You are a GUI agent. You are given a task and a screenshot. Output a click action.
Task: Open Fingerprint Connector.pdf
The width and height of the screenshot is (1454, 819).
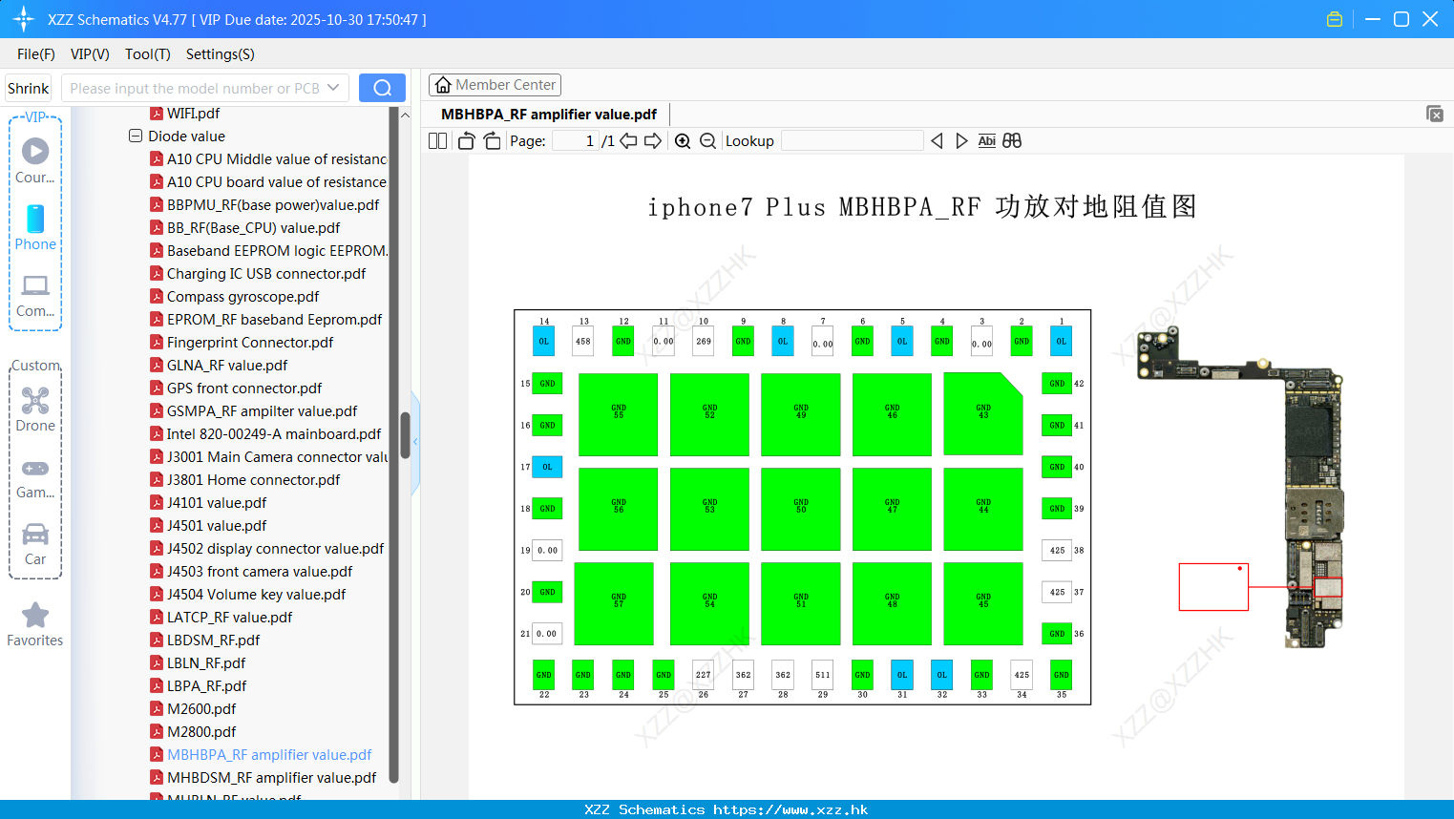pos(242,343)
